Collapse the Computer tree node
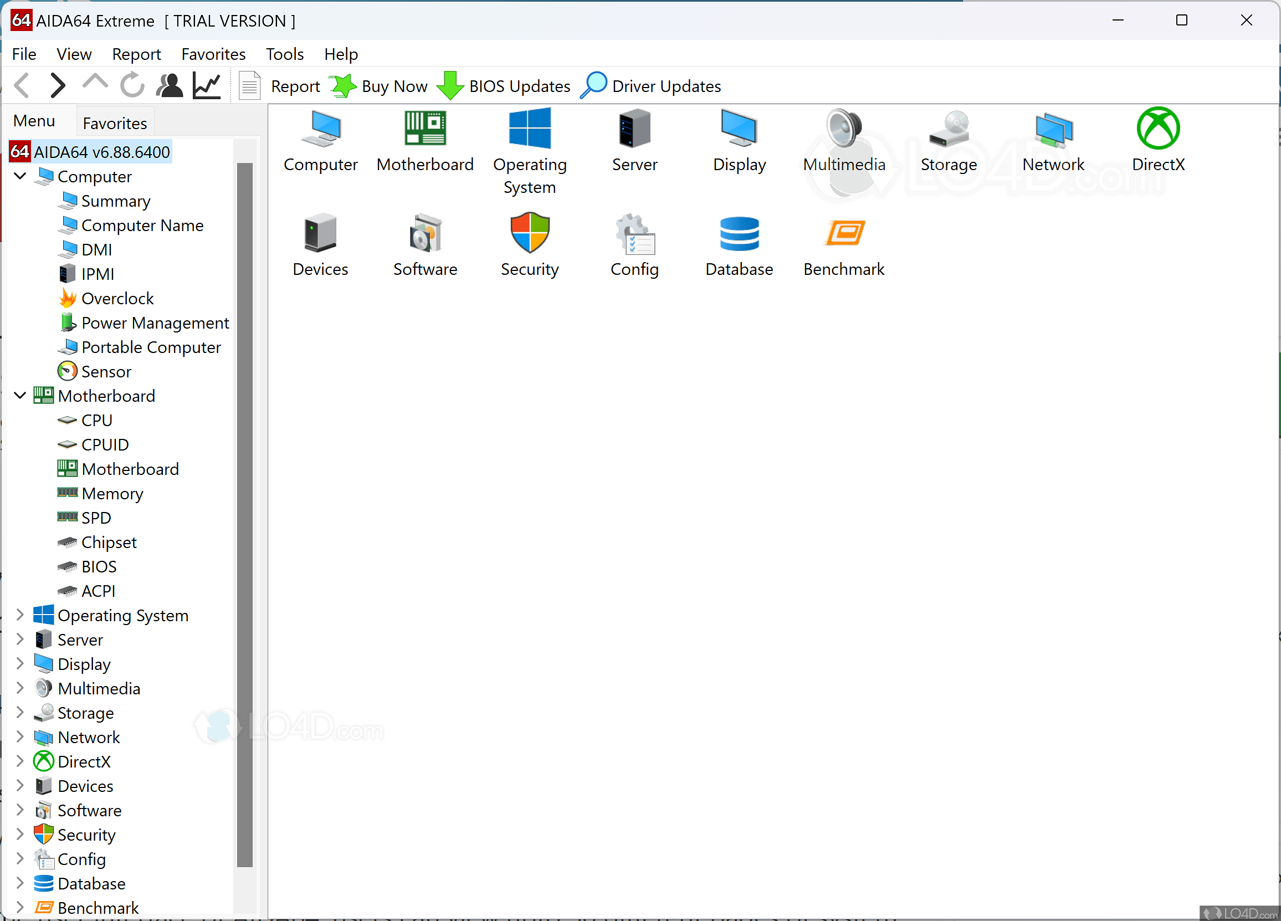Image resolution: width=1281 pixels, height=921 pixels. point(21,176)
